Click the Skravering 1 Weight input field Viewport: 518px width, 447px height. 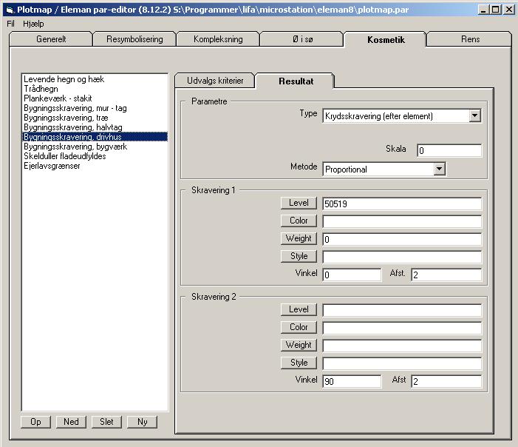point(402,239)
